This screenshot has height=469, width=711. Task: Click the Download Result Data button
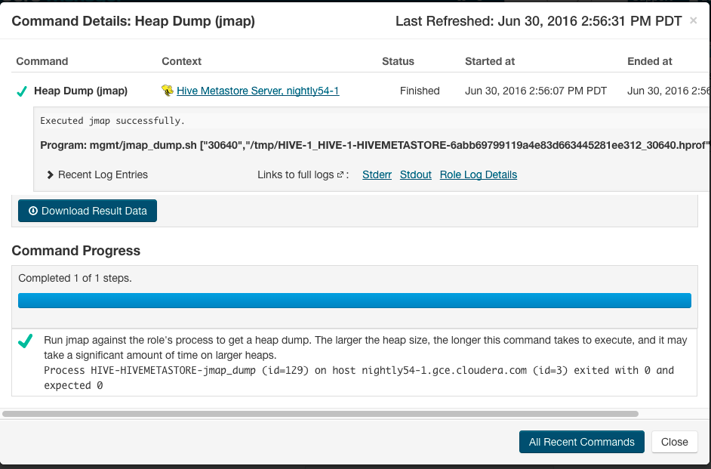tap(88, 211)
